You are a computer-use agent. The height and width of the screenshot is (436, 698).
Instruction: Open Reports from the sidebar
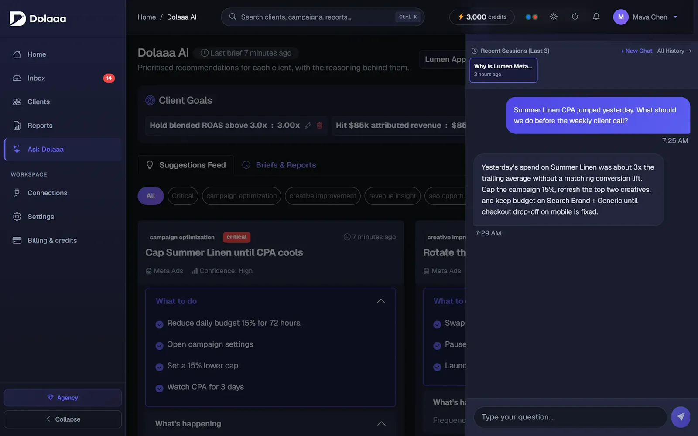coord(63,126)
